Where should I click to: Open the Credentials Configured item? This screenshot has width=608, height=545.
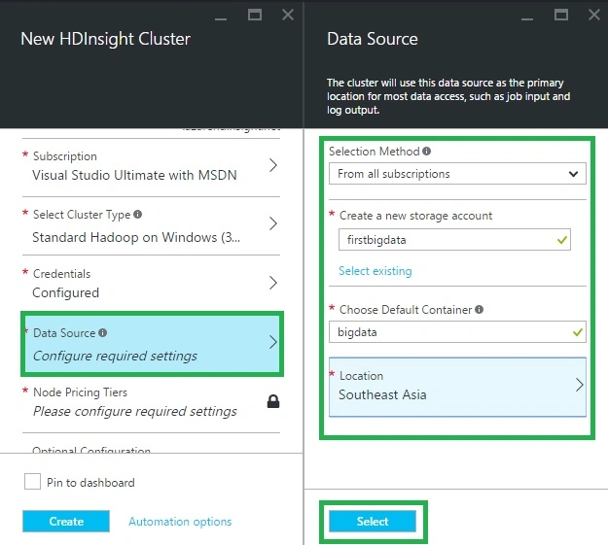pyautogui.click(x=151, y=284)
